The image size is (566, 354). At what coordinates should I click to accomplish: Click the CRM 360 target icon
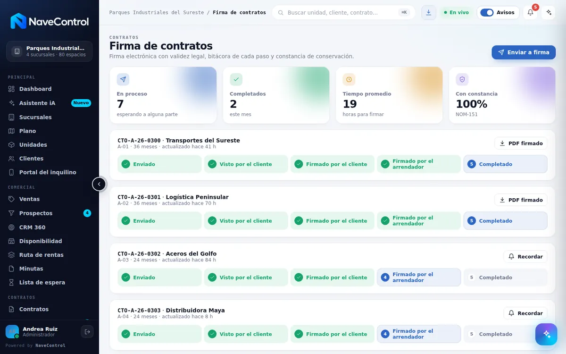12,227
